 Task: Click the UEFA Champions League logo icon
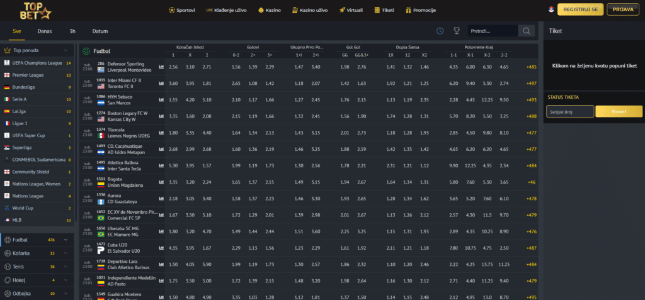pyautogui.click(x=6, y=63)
